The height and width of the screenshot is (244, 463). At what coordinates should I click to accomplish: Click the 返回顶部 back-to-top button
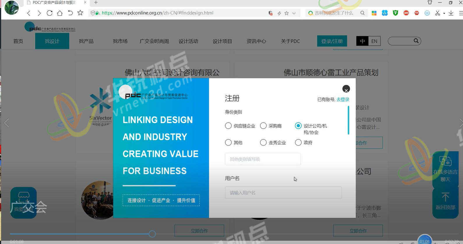coord(445,202)
